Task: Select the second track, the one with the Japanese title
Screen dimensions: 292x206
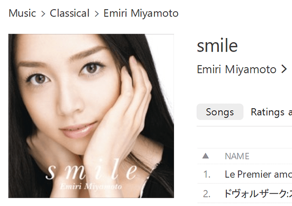Action: [x=258, y=194]
